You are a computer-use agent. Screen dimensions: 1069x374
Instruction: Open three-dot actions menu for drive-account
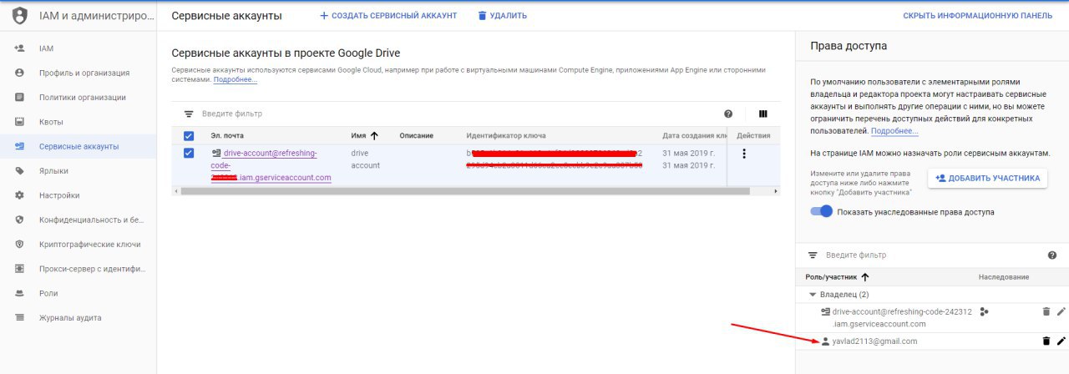pos(744,154)
